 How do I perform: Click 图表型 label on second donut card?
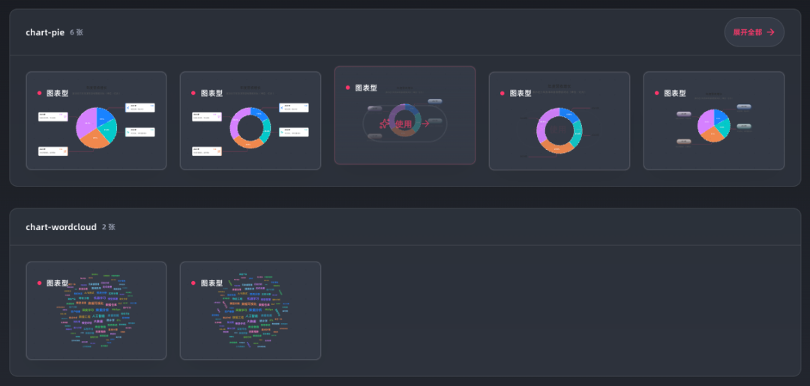tap(211, 94)
